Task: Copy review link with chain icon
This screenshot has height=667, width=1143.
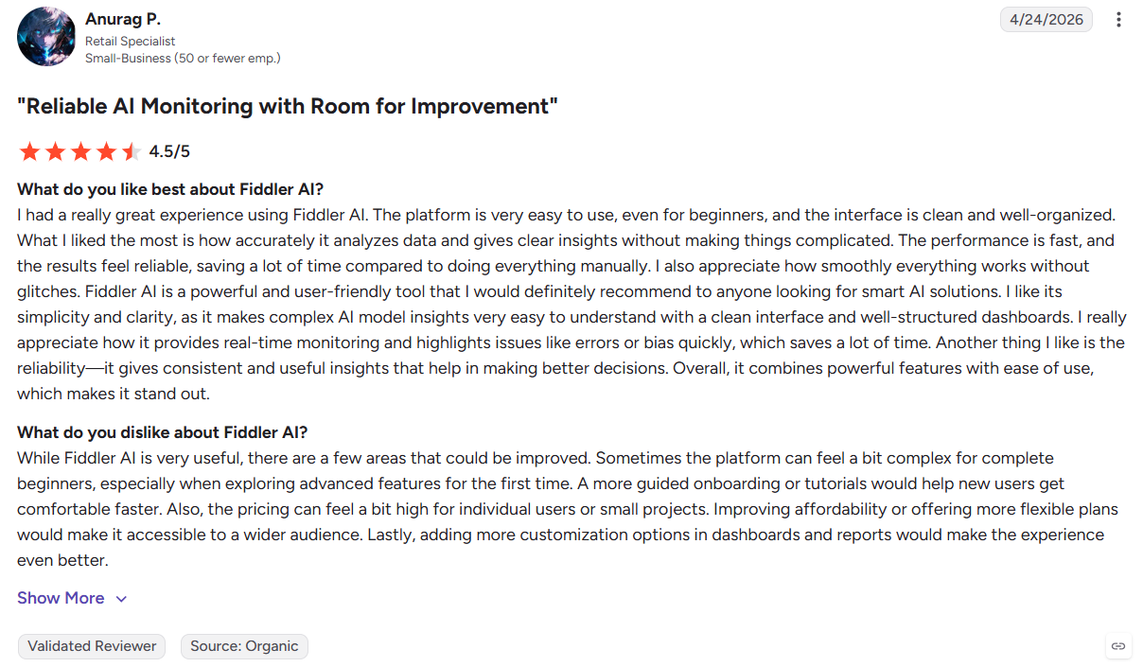Action: tap(1118, 646)
